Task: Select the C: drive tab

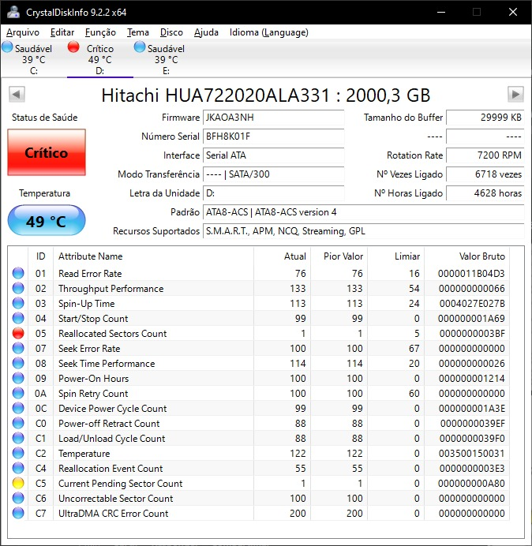Action: (33, 59)
